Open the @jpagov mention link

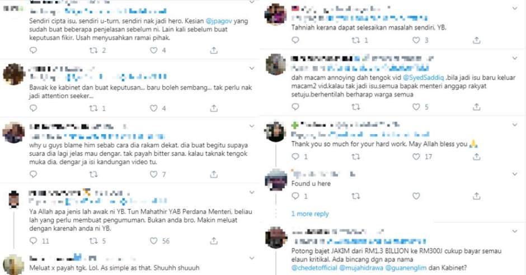click(218, 21)
